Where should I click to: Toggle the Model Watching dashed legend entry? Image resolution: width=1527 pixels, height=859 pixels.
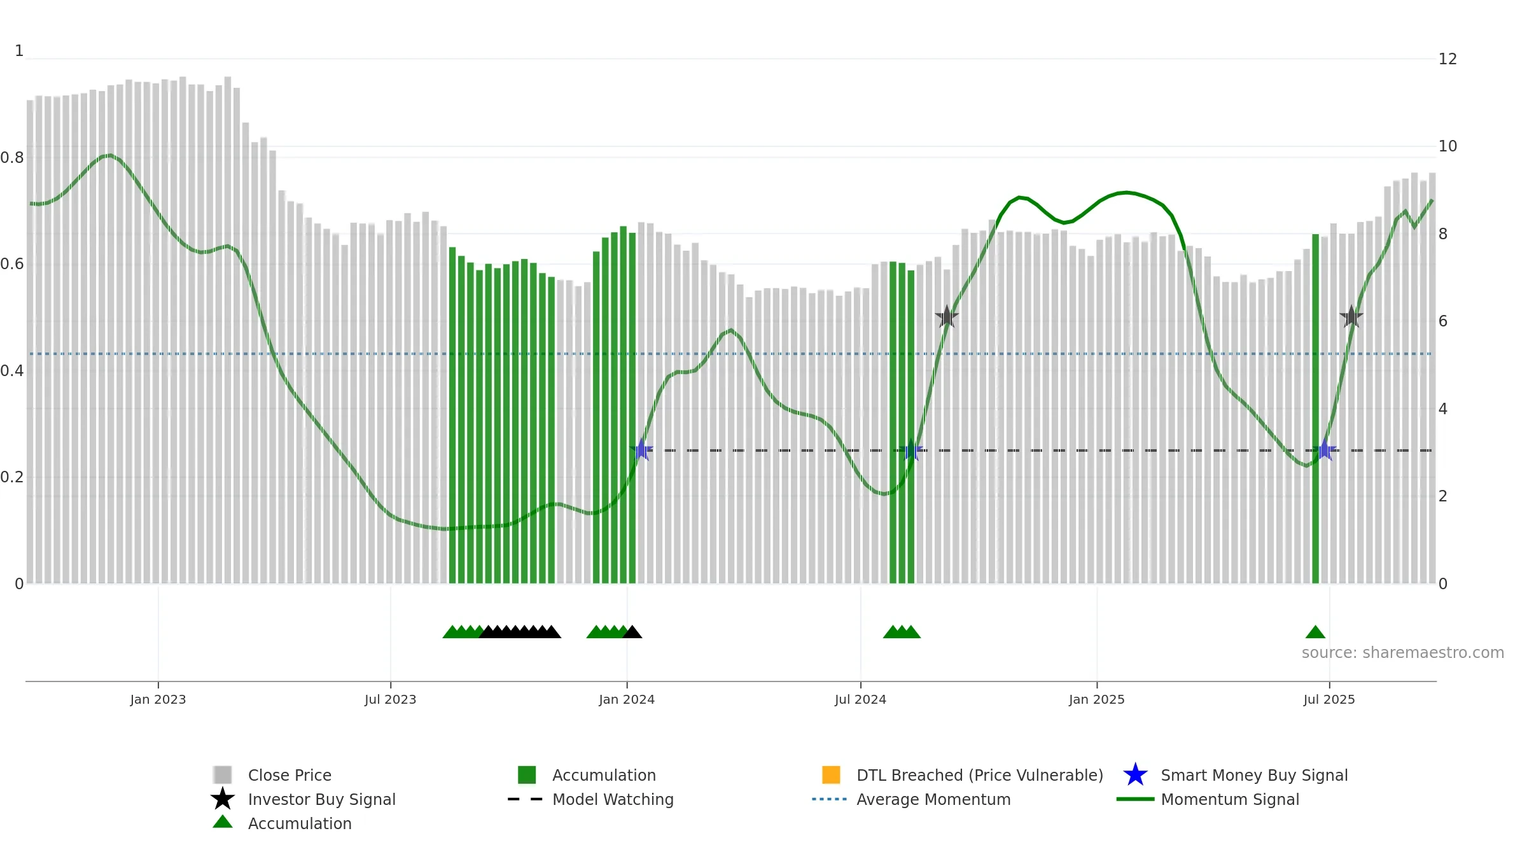point(590,799)
